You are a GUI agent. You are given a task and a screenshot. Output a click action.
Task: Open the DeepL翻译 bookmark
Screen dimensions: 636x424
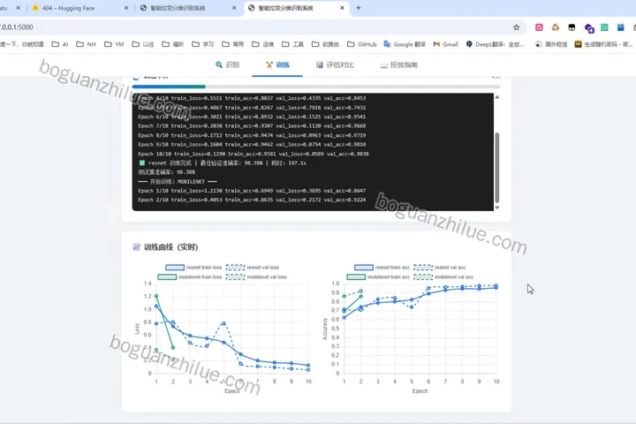tap(495, 44)
